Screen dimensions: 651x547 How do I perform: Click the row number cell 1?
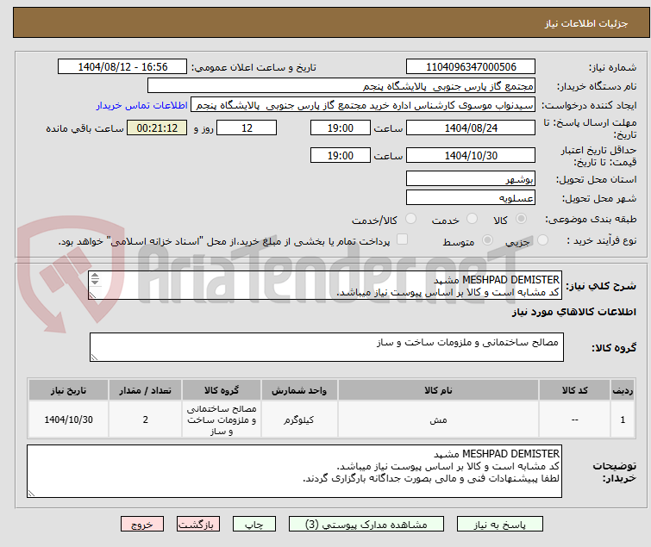point(623,420)
